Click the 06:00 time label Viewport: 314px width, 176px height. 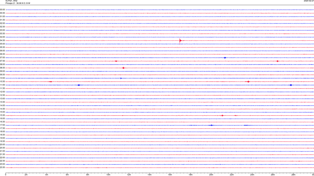(2, 51)
